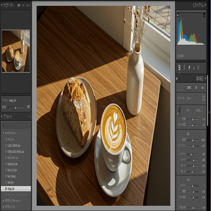Collapse the Histogram panel triangle
Image resolution: width=211 pixels, height=211 pixels.
(x=205, y=5)
